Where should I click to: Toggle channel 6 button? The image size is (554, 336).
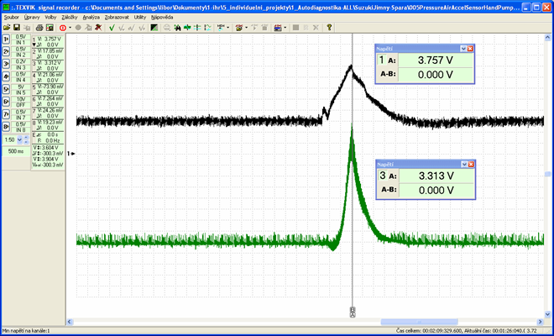[x=6, y=102]
